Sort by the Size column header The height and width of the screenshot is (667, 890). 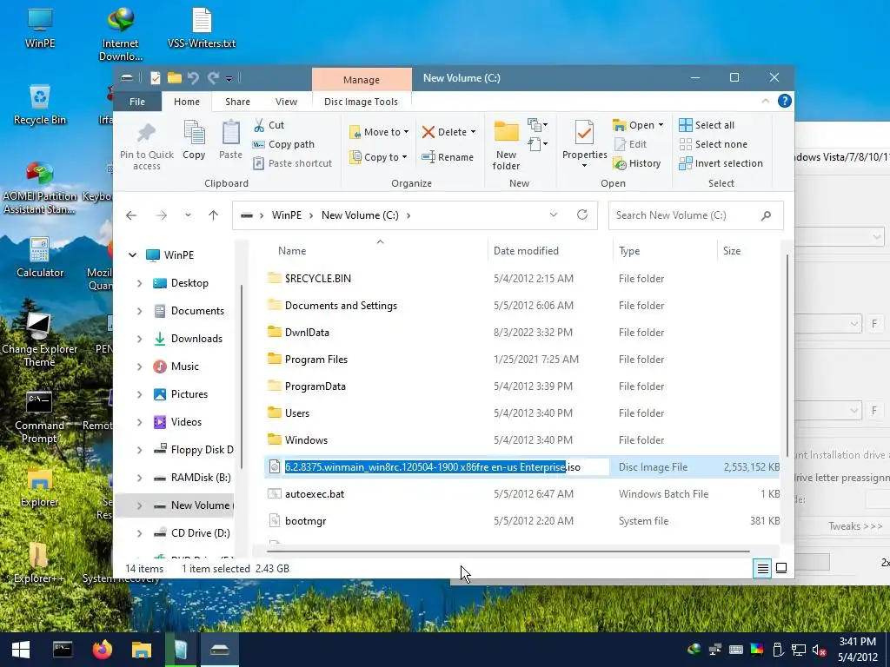732,251
